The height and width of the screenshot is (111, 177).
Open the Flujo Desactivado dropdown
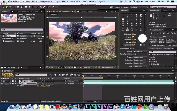click(x=140, y=66)
